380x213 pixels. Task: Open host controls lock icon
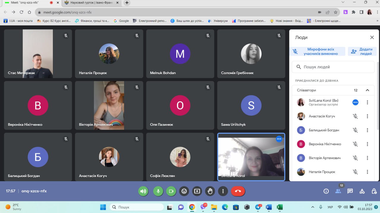click(x=374, y=191)
